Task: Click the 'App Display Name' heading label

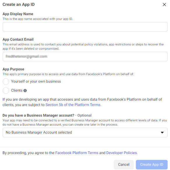Action: click(x=18, y=14)
